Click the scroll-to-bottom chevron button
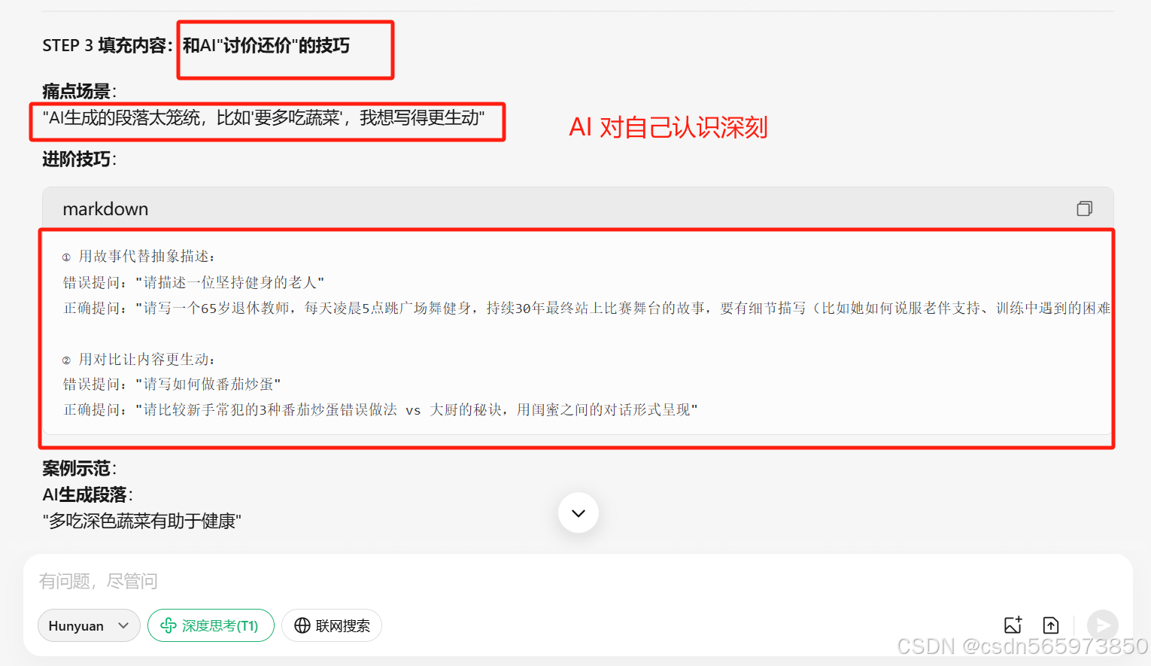Screen dimensions: 1151x666 (x=579, y=513)
